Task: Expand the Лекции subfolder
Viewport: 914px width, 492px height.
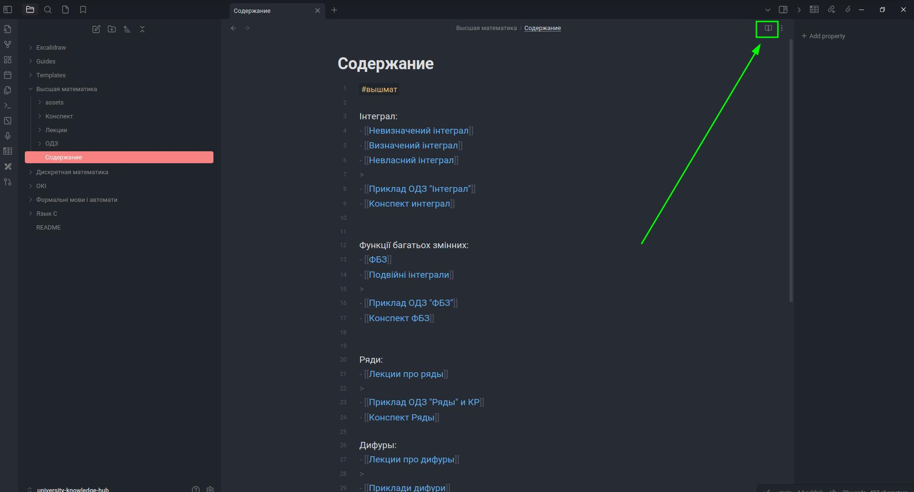Action: [x=40, y=130]
